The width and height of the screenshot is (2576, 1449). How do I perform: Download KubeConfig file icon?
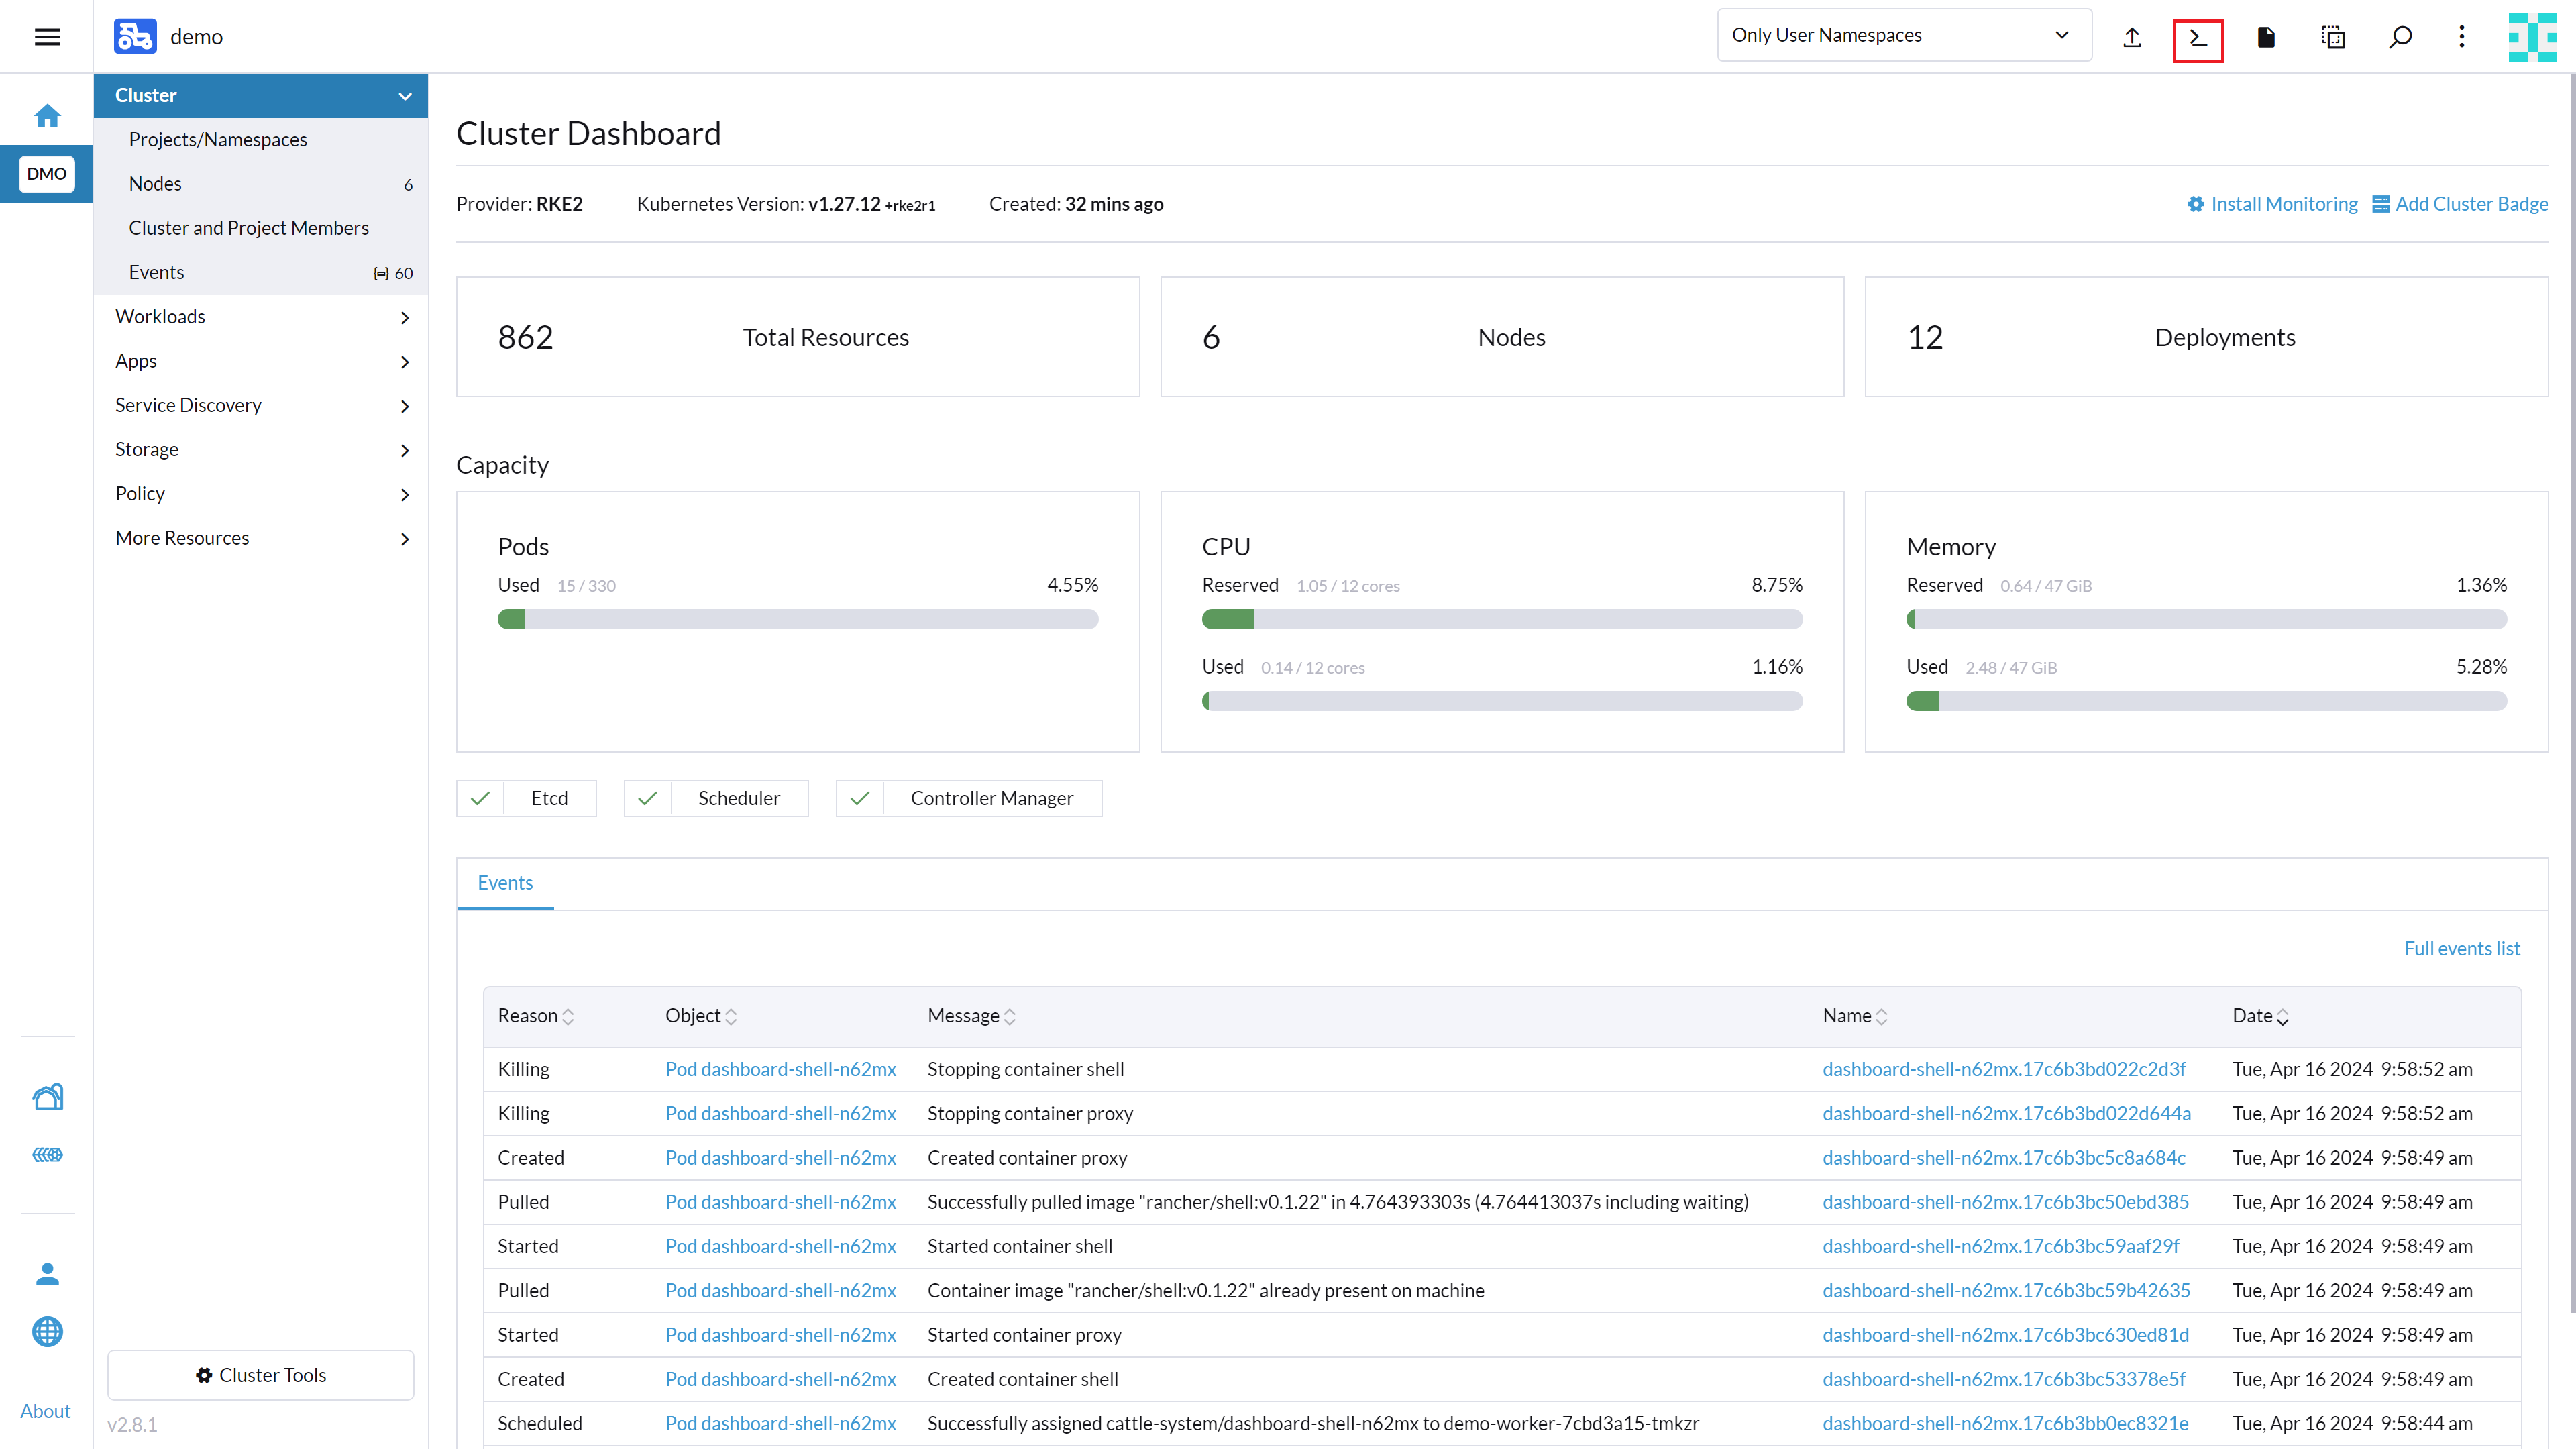coord(2265,38)
